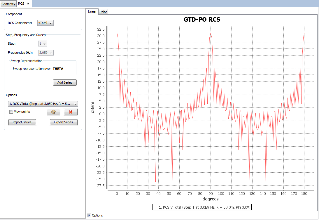Select the RCS tab
319x220 pixels.
[21, 4]
